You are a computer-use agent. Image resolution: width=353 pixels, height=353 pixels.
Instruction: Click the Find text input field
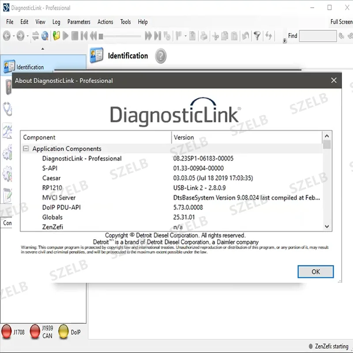tap(318, 36)
